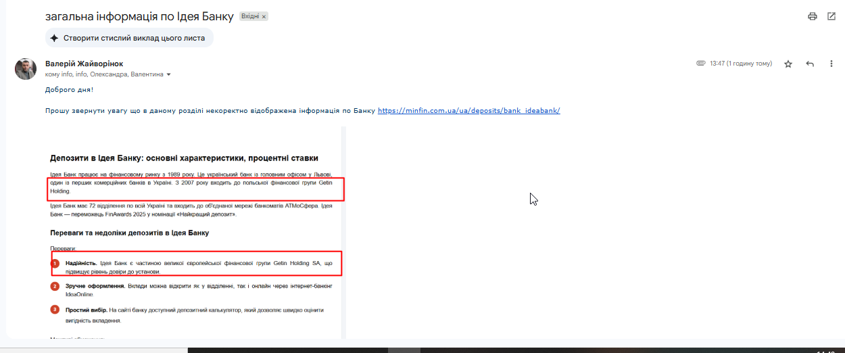Image resolution: width=845 pixels, height=353 pixels.
Task: Click the email subject title
Action: [139, 16]
